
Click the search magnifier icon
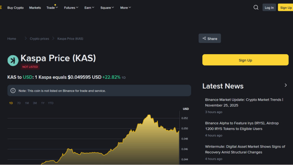click(x=256, y=7)
